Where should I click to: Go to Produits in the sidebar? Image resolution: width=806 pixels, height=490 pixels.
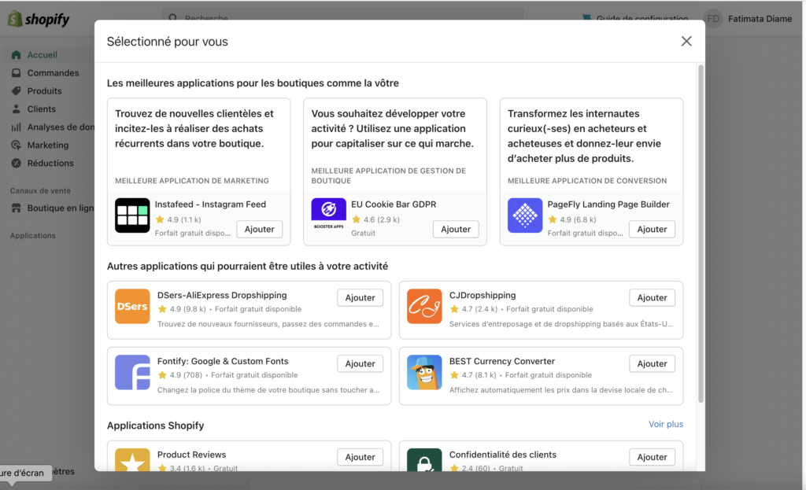pyautogui.click(x=44, y=91)
